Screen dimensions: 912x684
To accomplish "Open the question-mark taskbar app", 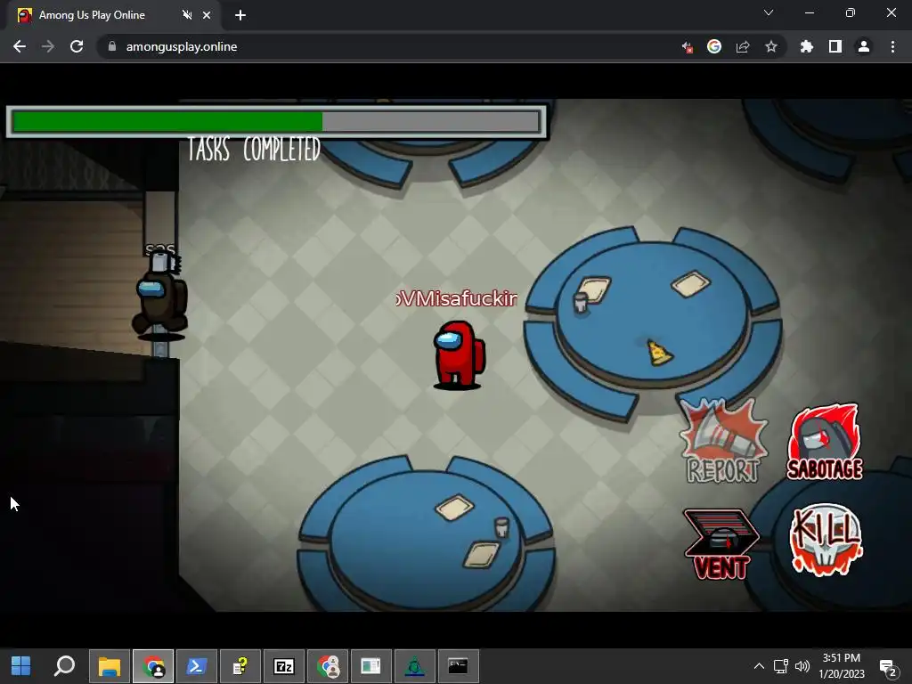I will click(x=240, y=666).
